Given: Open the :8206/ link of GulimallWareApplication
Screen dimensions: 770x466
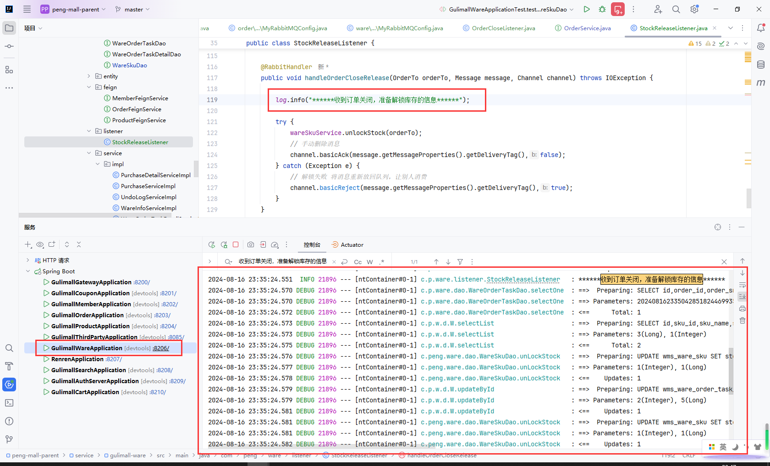Looking at the screenshot, I should (161, 348).
